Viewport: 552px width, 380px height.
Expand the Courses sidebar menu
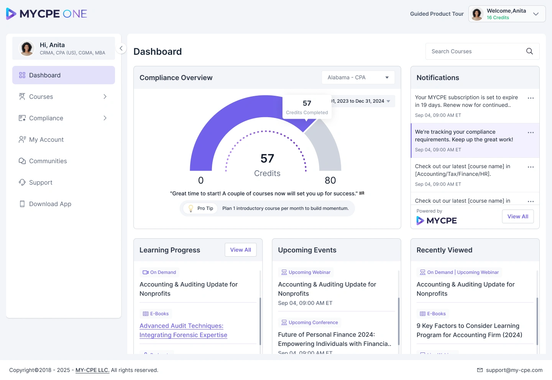coord(64,97)
